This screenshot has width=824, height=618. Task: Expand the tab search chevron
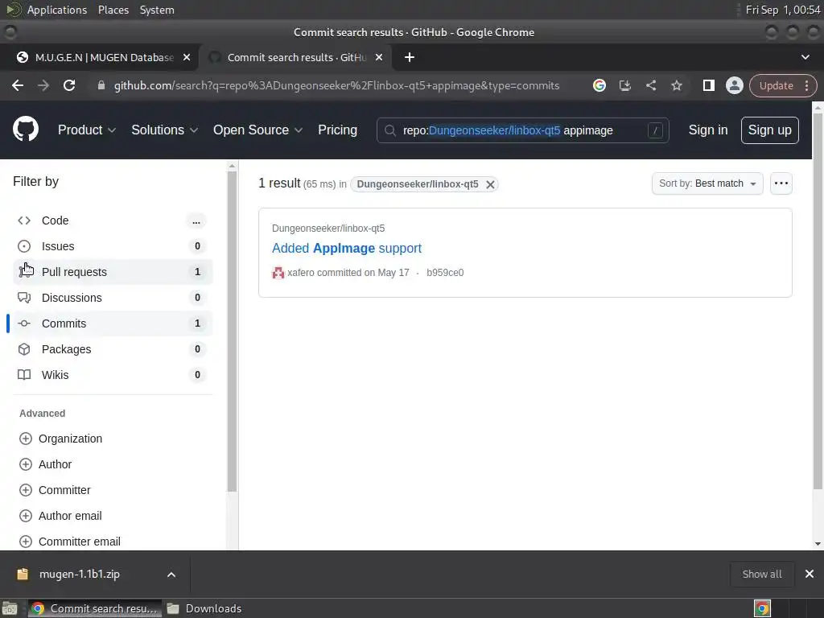(x=805, y=57)
